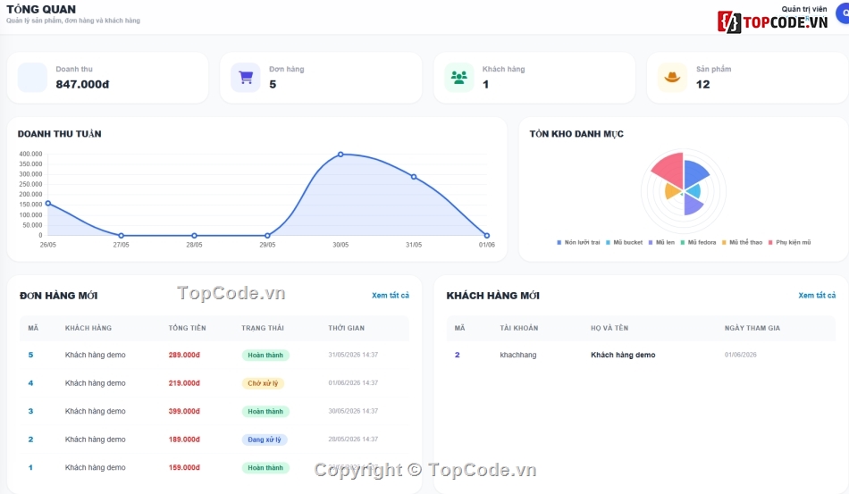The height and width of the screenshot is (494, 849).
Task: Toggle 'Mũ len' legend swatch
Action: 651,242
